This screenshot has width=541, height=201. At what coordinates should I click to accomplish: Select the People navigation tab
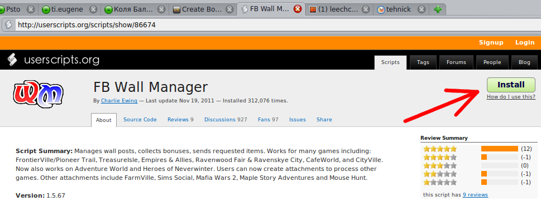[492, 62]
